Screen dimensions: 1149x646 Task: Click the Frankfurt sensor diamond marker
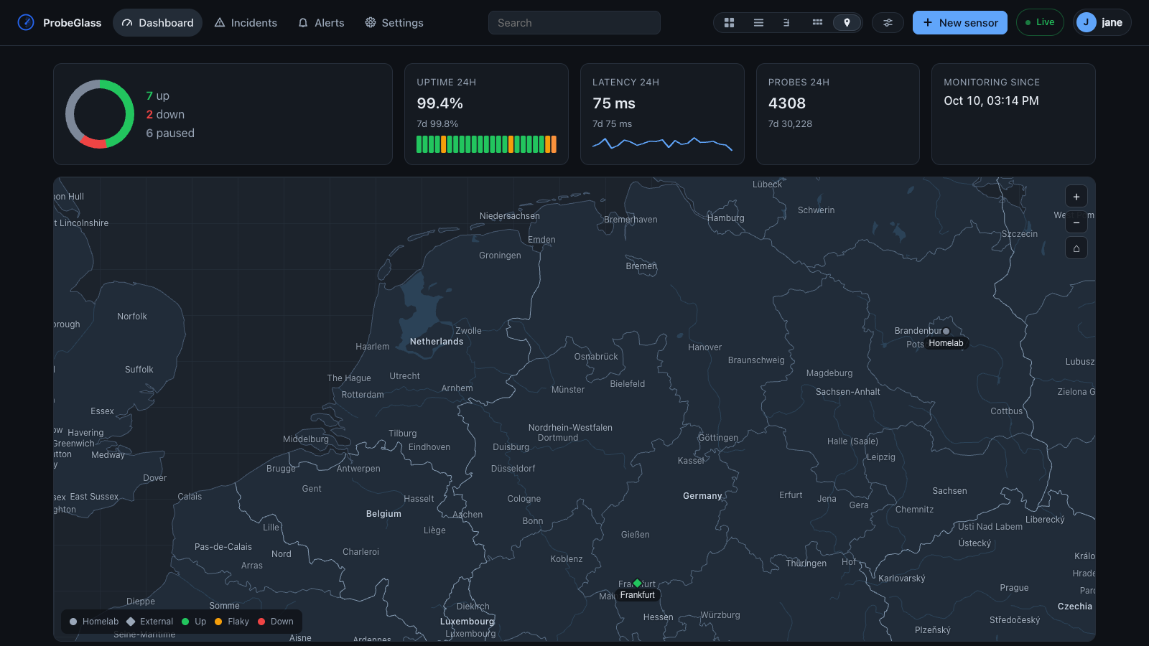click(x=637, y=583)
